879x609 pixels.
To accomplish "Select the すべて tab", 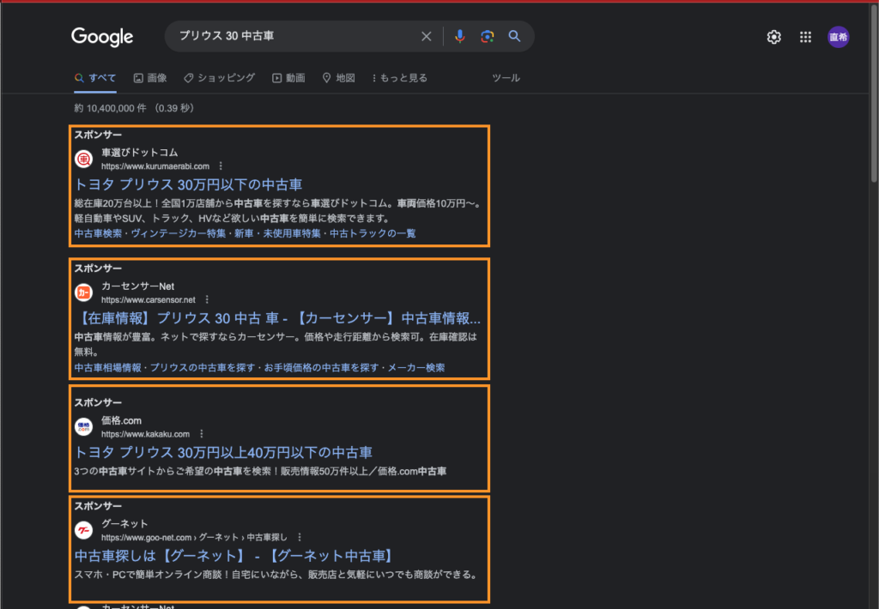I will [95, 78].
